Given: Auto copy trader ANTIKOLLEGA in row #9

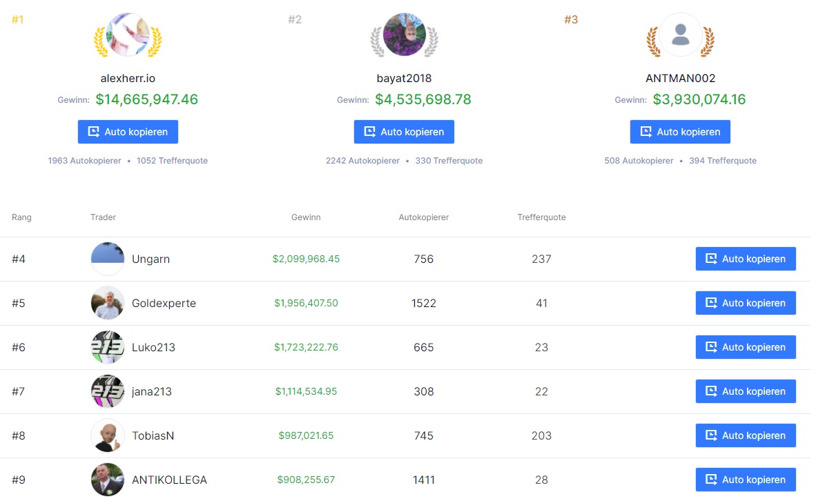Looking at the screenshot, I should coord(746,480).
